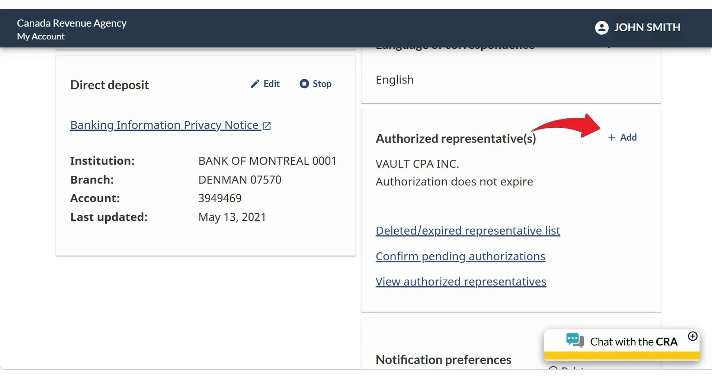The image size is (712, 379).
Task: Click the plus icon beside Add
Action: coord(612,137)
